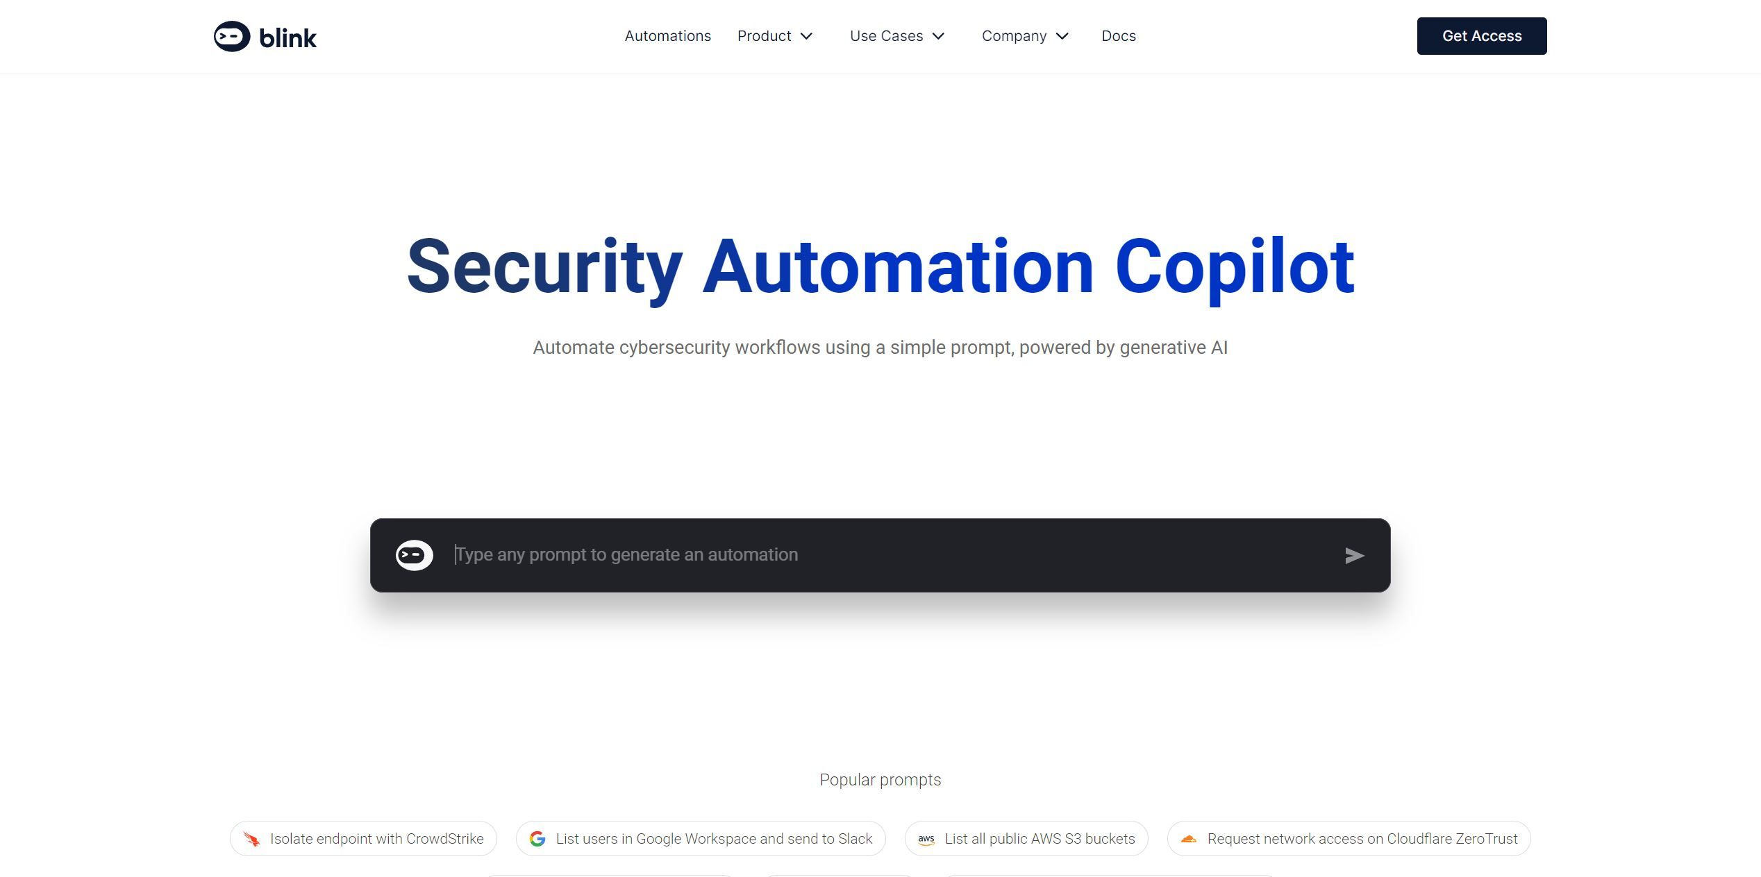Screen dimensions: 1761x877
Task: Click the CrowdStrike icon in prompt
Action: (x=251, y=837)
